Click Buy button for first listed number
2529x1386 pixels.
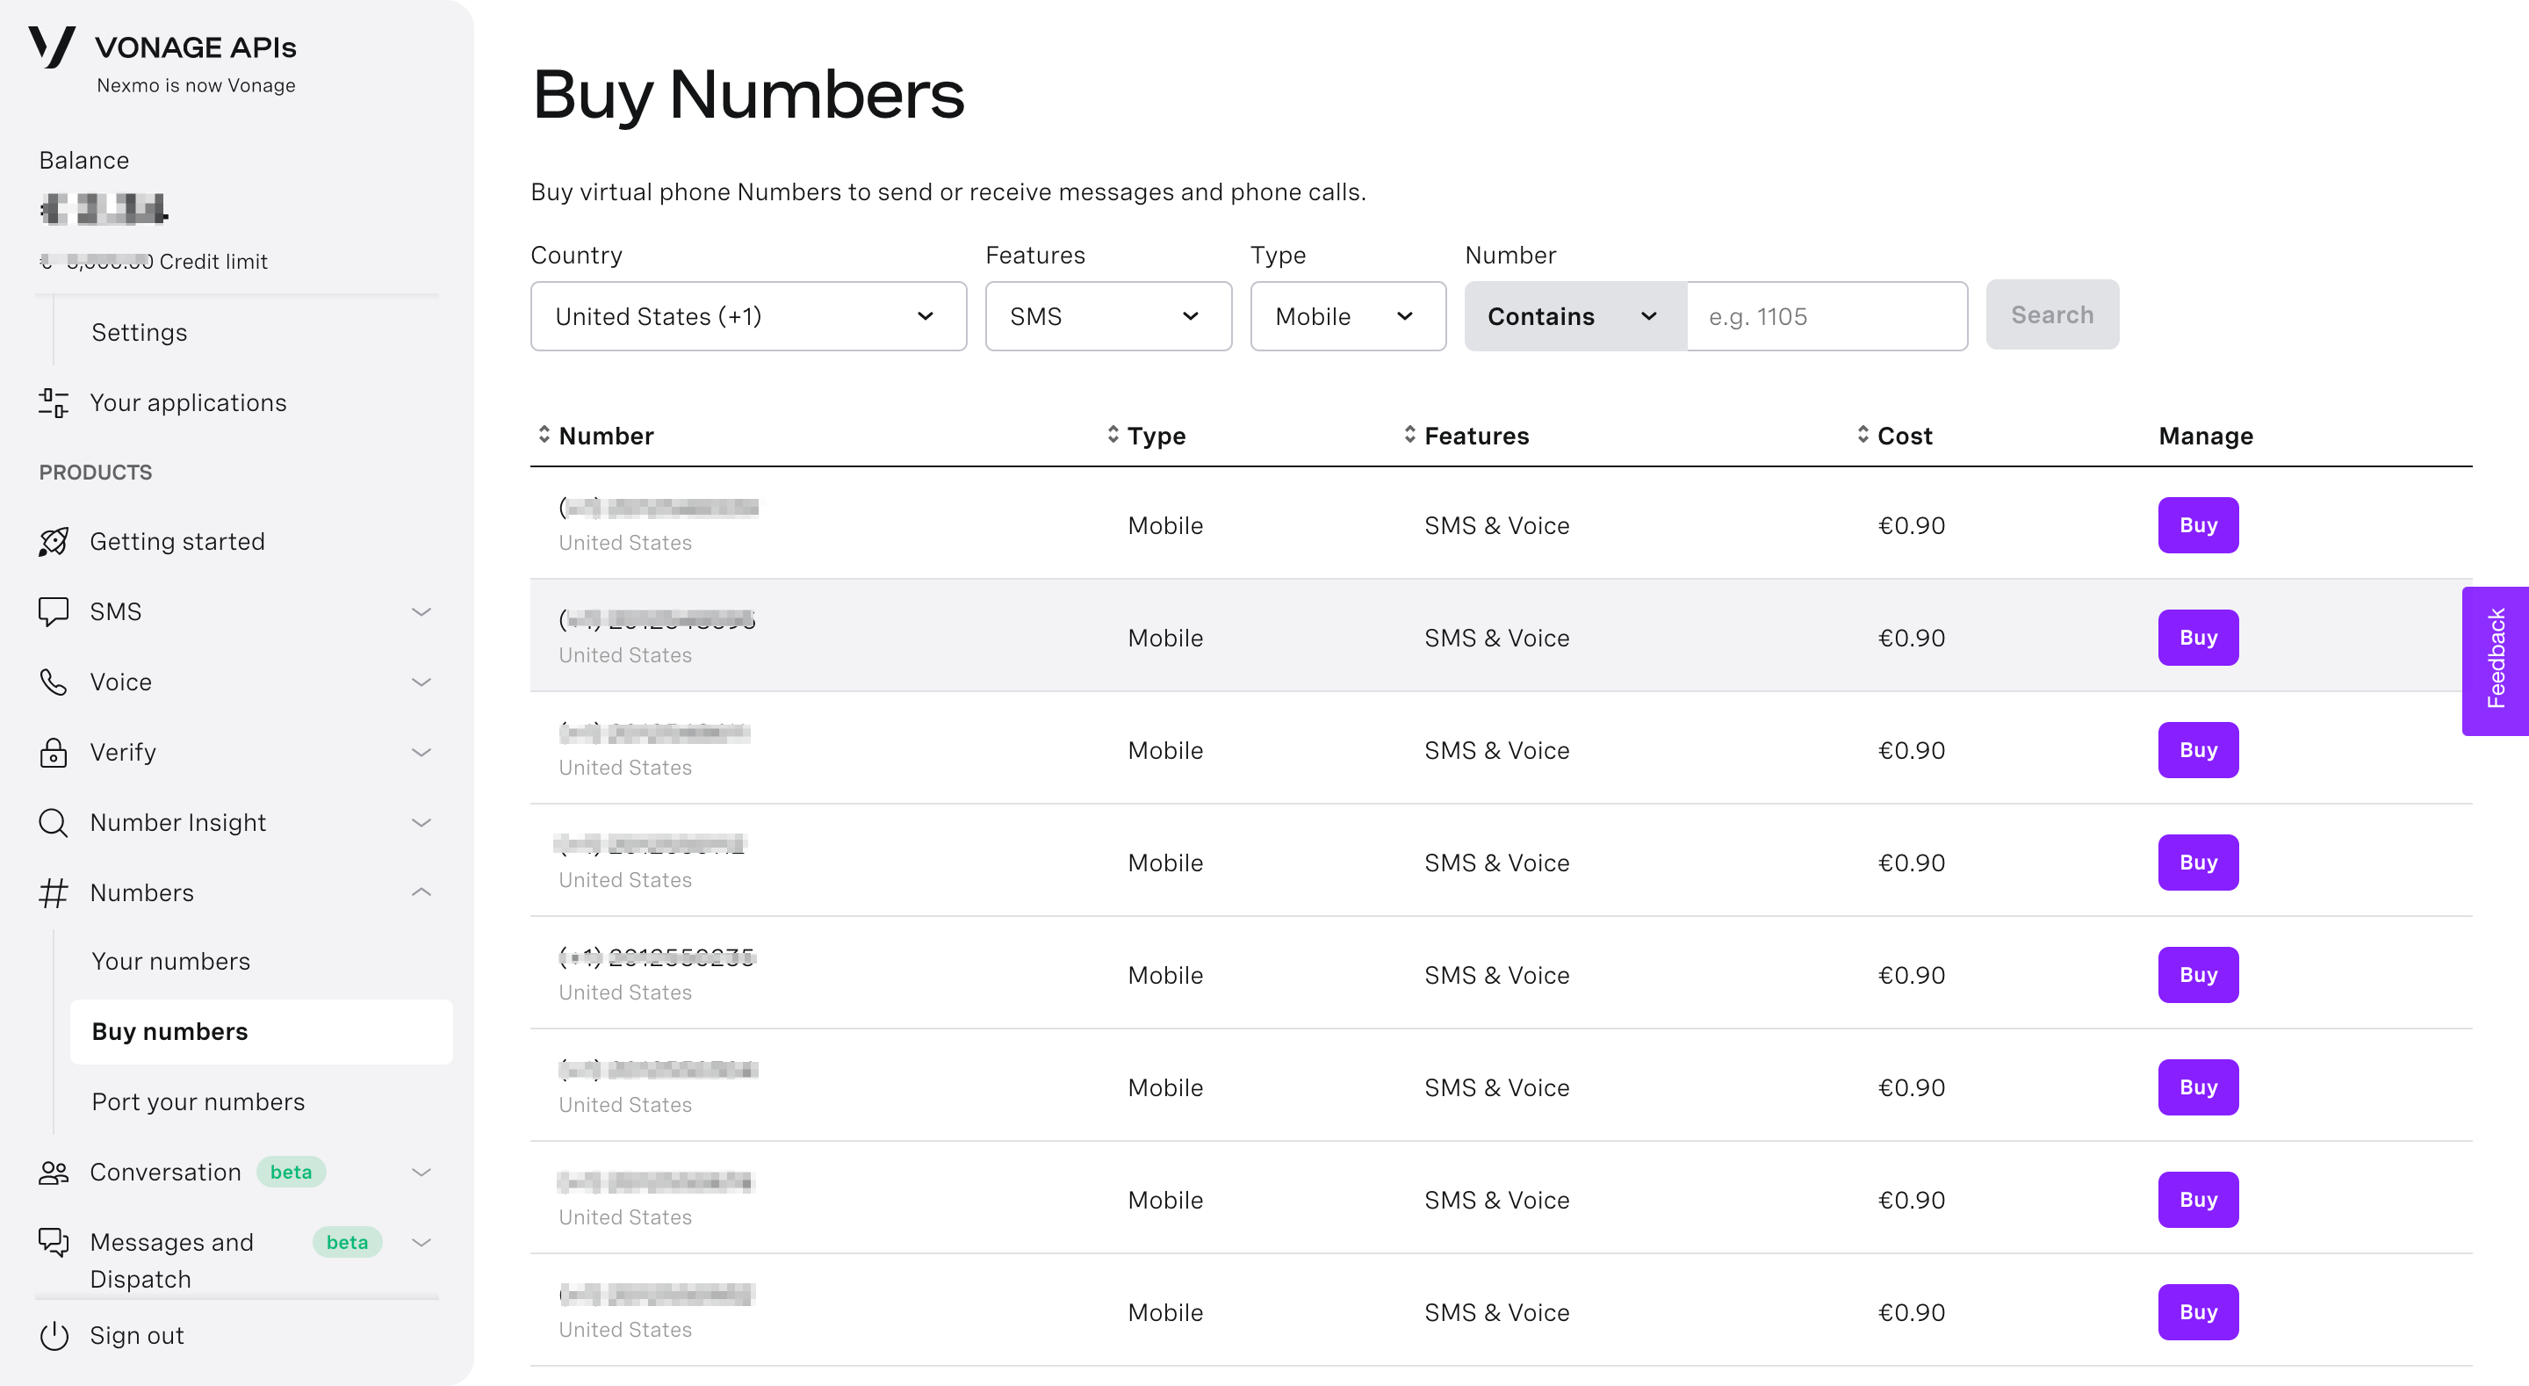click(2198, 524)
